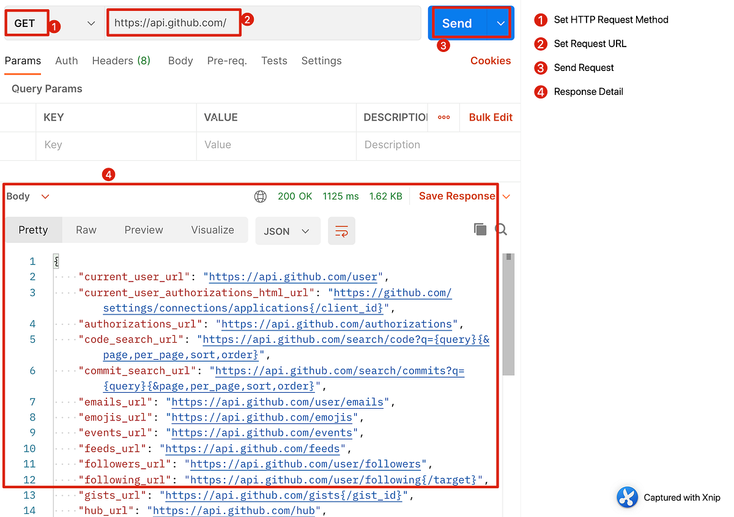Viewport: 734px width, 517px height.
Task: Open the query params more-options menu
Action: (443, 117)
